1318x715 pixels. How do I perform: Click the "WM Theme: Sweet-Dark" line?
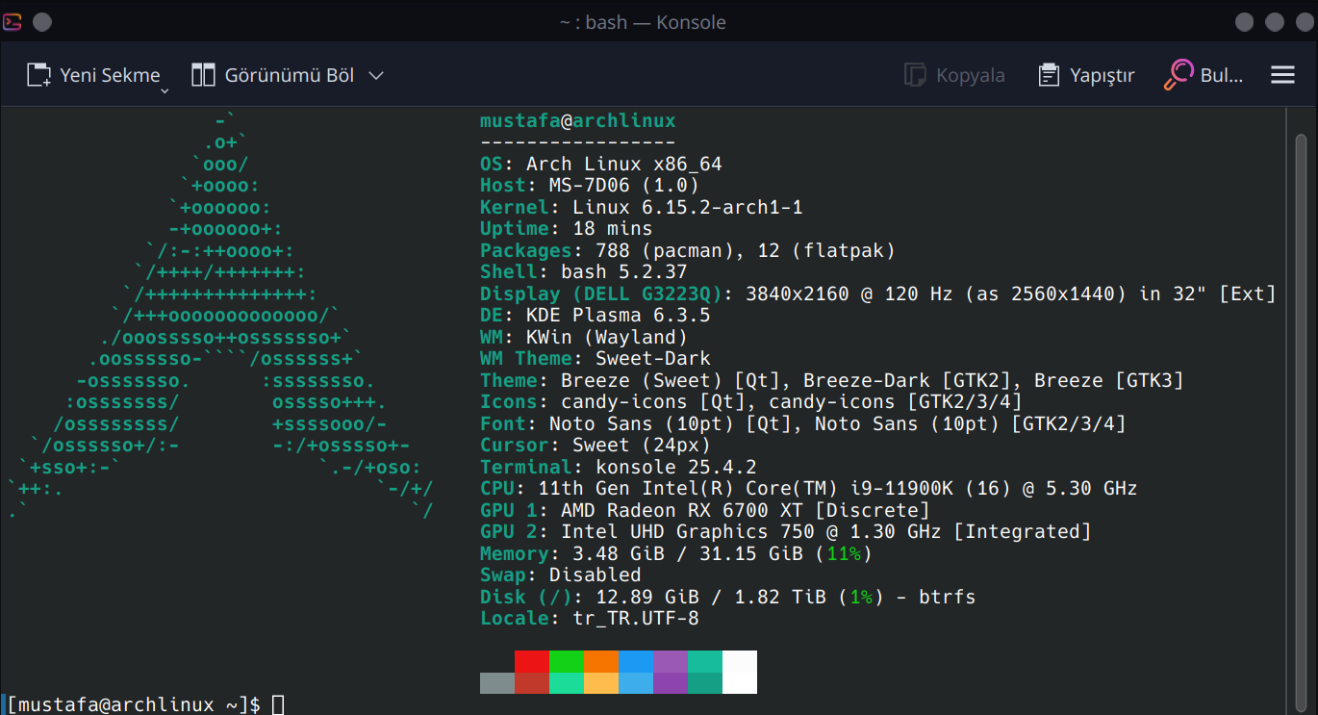point(596,359)
